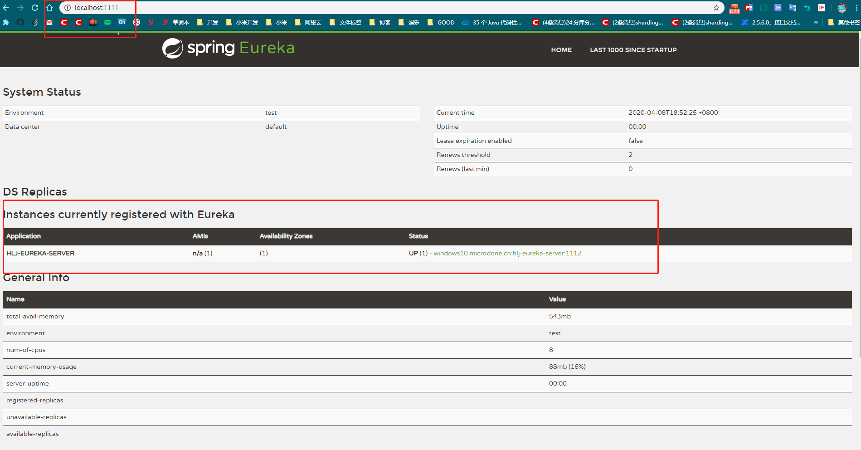Expand the GOOD bookmark folder
The image size is (861, 450).
click(441, 22)
